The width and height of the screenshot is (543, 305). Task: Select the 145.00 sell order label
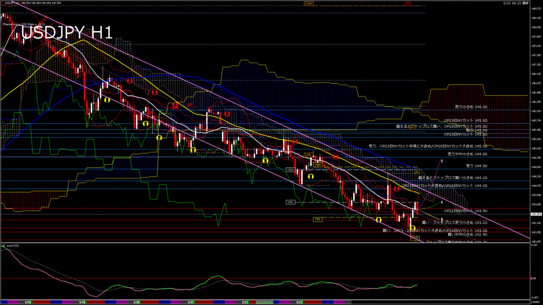428,146
